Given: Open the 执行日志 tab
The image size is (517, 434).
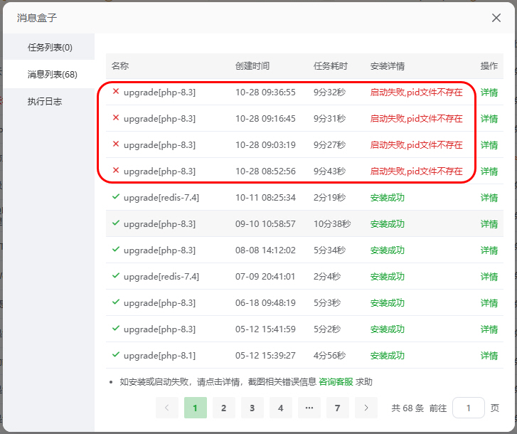Looking at the screenshot, I should (x=45, y=101).
